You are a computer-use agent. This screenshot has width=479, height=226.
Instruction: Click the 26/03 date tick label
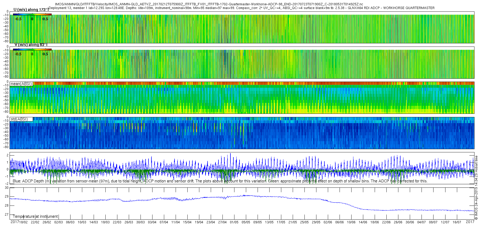[x=129, y=222]
